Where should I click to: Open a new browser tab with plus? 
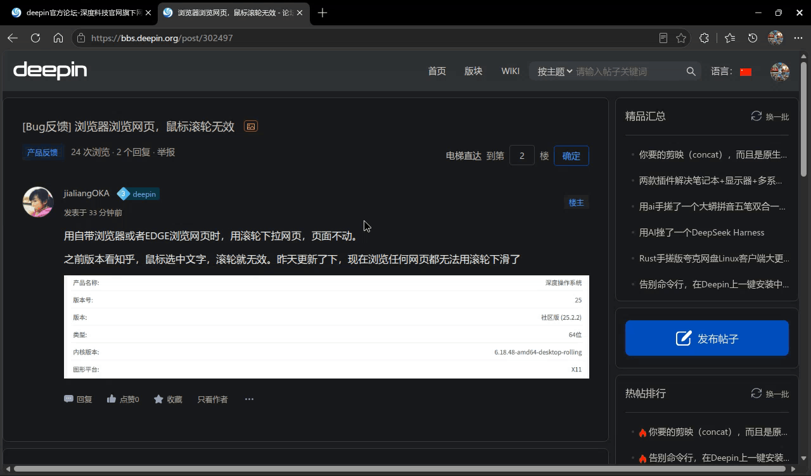[x=322, y=13]
